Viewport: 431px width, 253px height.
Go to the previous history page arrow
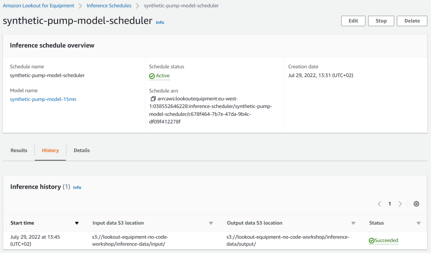pos(379,204)
